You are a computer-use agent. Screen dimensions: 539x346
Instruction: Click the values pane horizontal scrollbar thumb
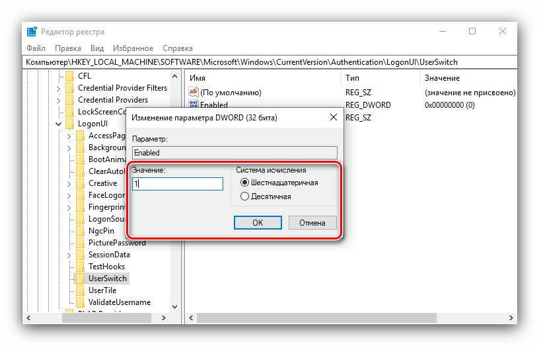(x=316, y=318)
